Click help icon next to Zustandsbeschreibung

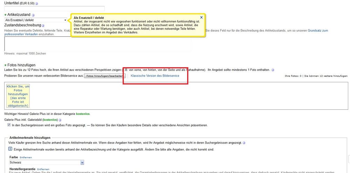click(44, 26)
